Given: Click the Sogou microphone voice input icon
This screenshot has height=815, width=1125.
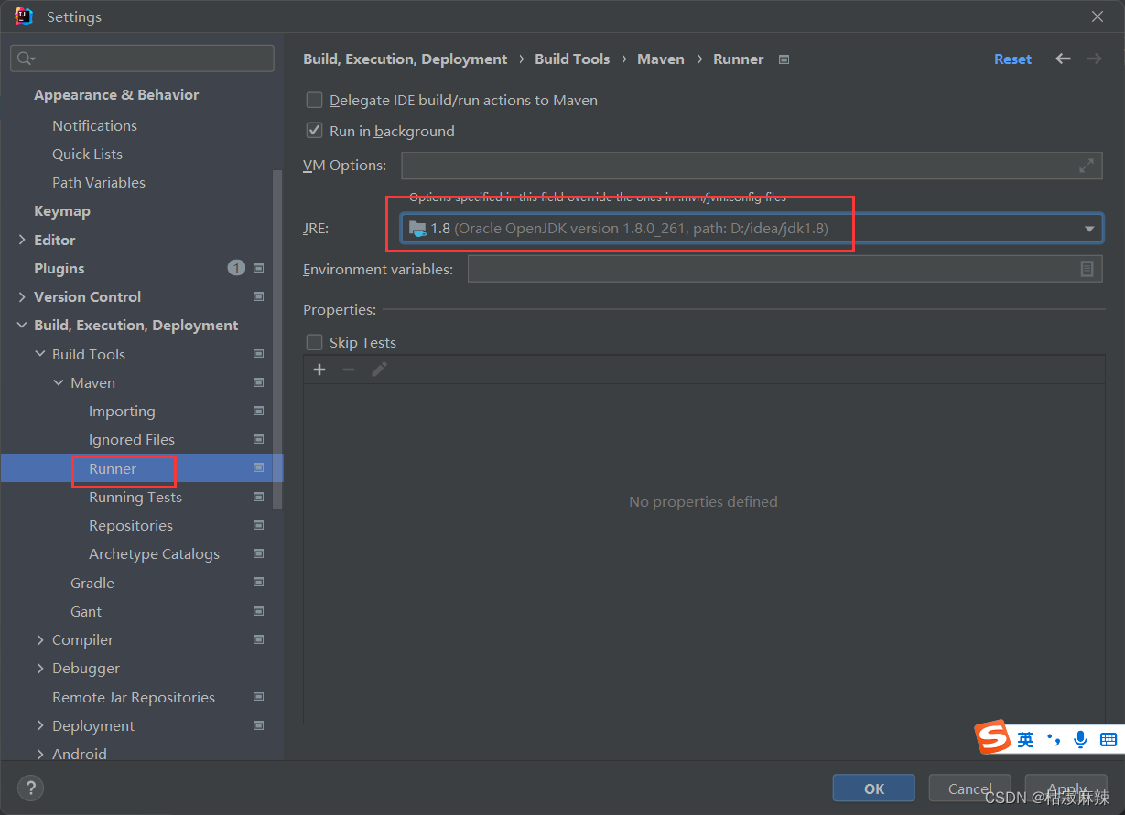Looking at the screenshot, I should (1081, 739).
